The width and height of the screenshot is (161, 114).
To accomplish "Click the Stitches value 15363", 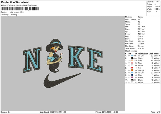I will tap(157, 2).
